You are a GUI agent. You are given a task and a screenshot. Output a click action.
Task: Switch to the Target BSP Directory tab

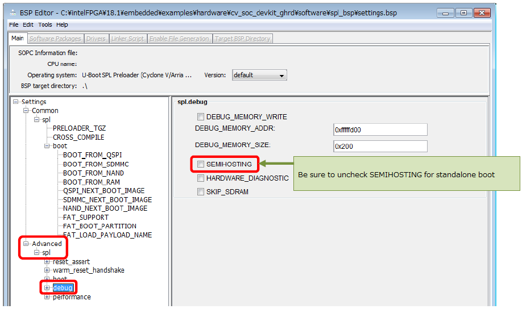[x=242, y=39]
